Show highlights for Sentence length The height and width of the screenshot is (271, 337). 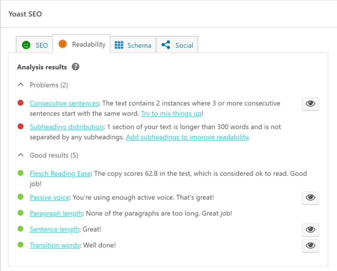pos(310,230)
